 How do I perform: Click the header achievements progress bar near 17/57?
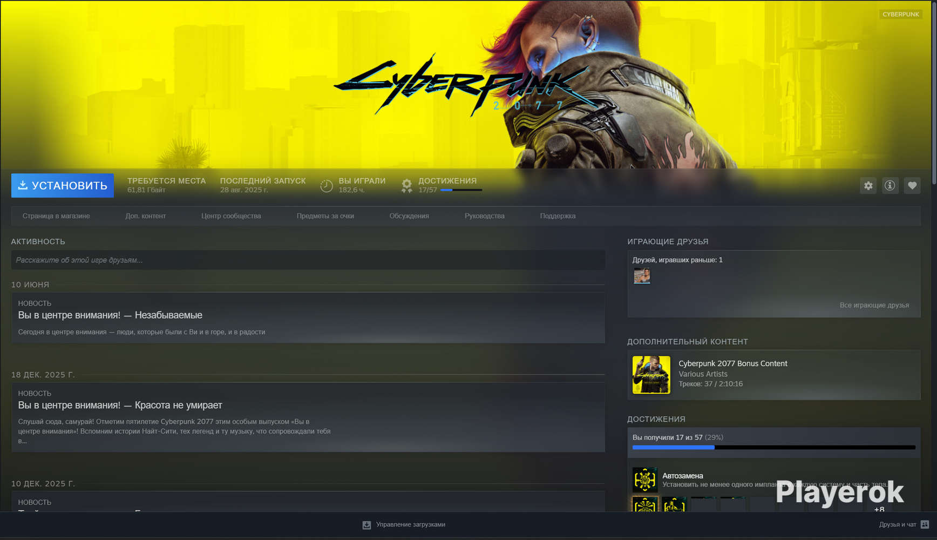(461, 190)
